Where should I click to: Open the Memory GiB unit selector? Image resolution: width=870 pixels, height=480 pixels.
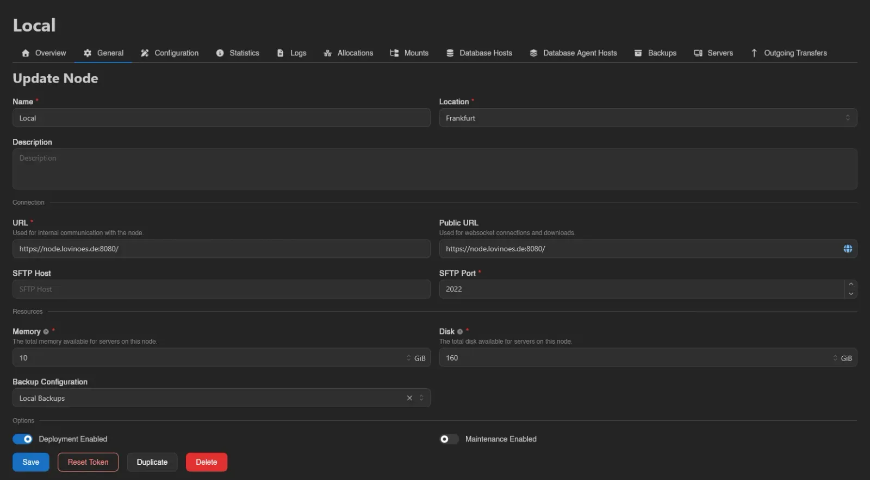416,358
